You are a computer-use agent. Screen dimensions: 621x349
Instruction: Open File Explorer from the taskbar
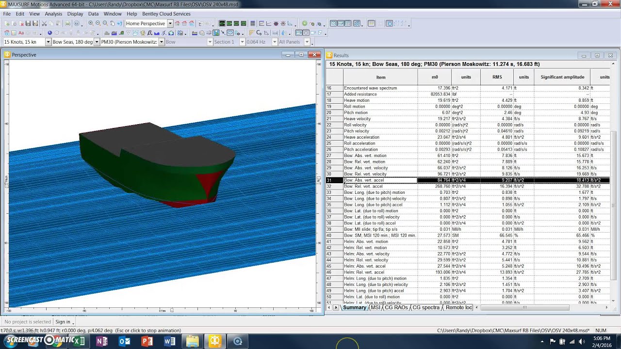tap(193, 341)
